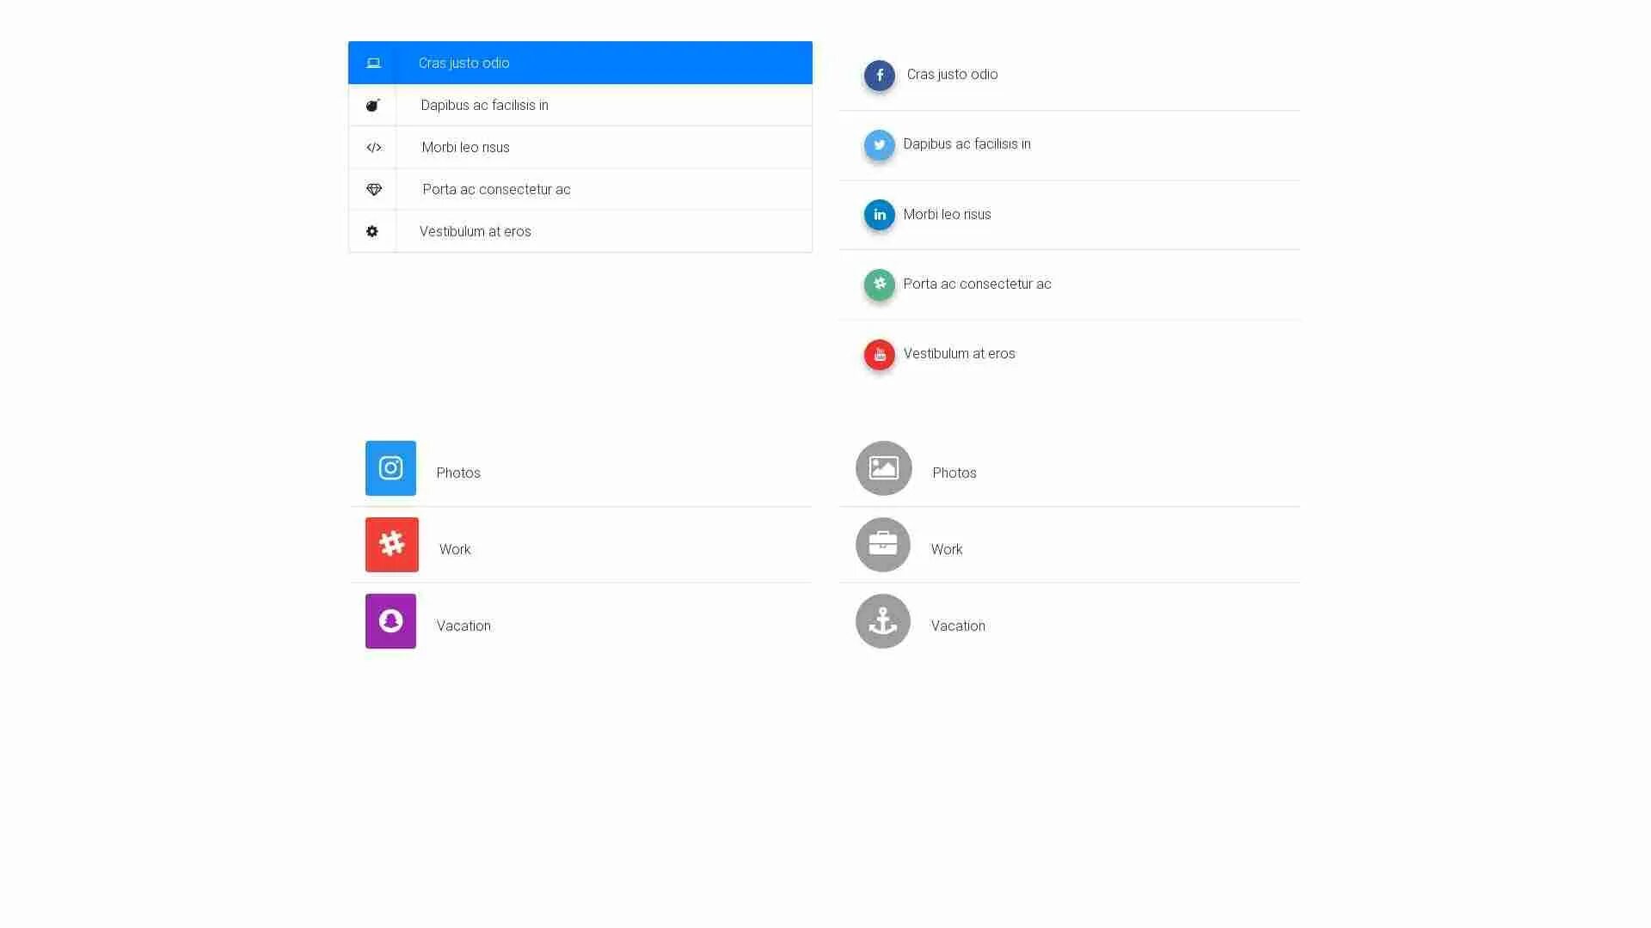Viewport: 1651px width, 928px height.
Task: Select the highlighted Cras justo odio item
Action: 464,63
